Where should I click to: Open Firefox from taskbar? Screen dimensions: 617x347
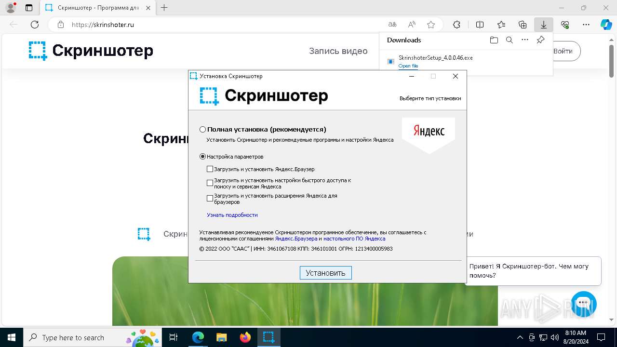245,337
